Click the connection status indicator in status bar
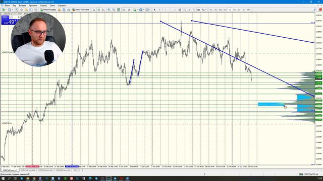This screenshot has height=181, width=323. [308, 174]
